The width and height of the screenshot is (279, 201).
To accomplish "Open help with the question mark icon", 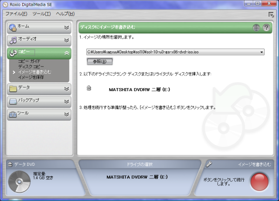I will coord(266,28).
